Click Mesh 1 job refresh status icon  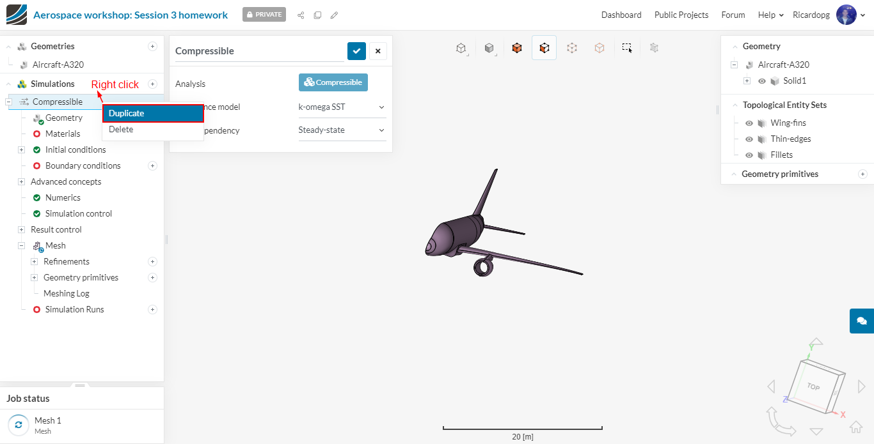pos(19,425)
